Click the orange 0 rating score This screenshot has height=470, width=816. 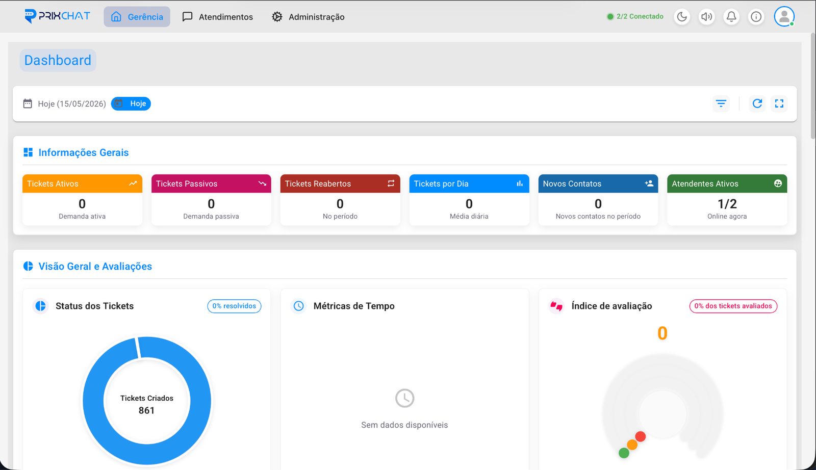(x=662, y=333)
